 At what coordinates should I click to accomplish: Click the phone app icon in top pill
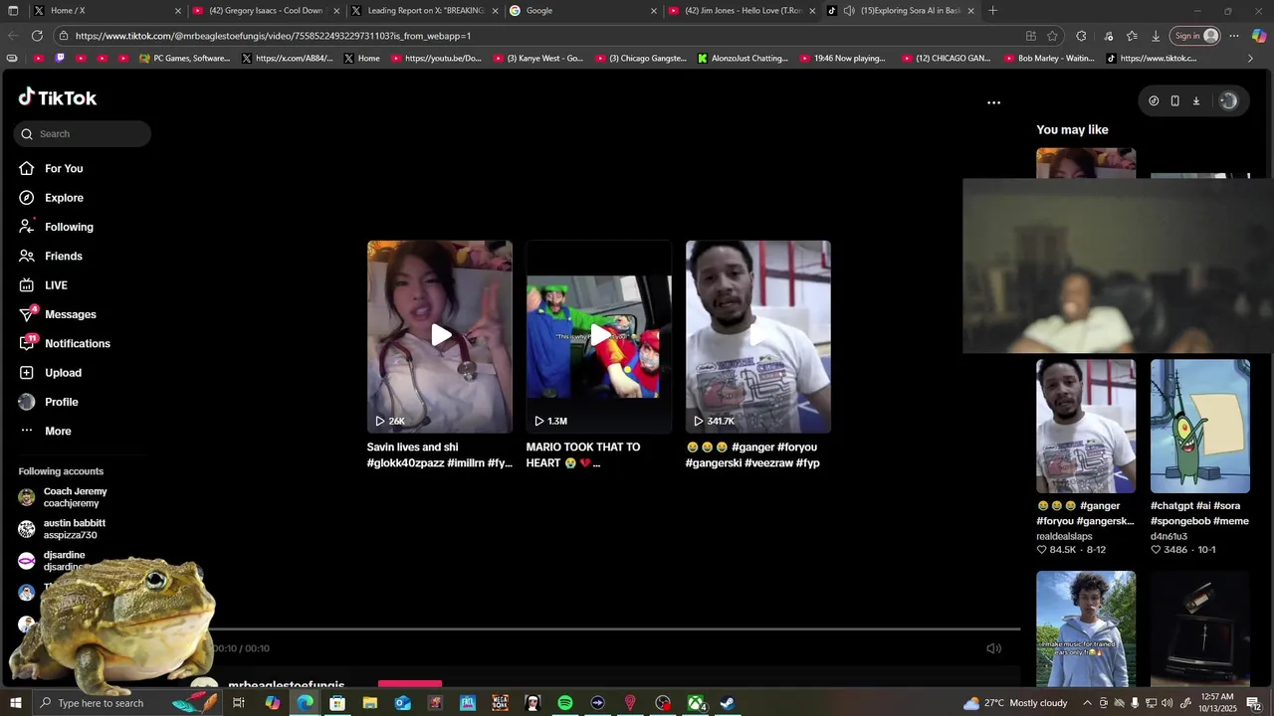point(1174,100)
